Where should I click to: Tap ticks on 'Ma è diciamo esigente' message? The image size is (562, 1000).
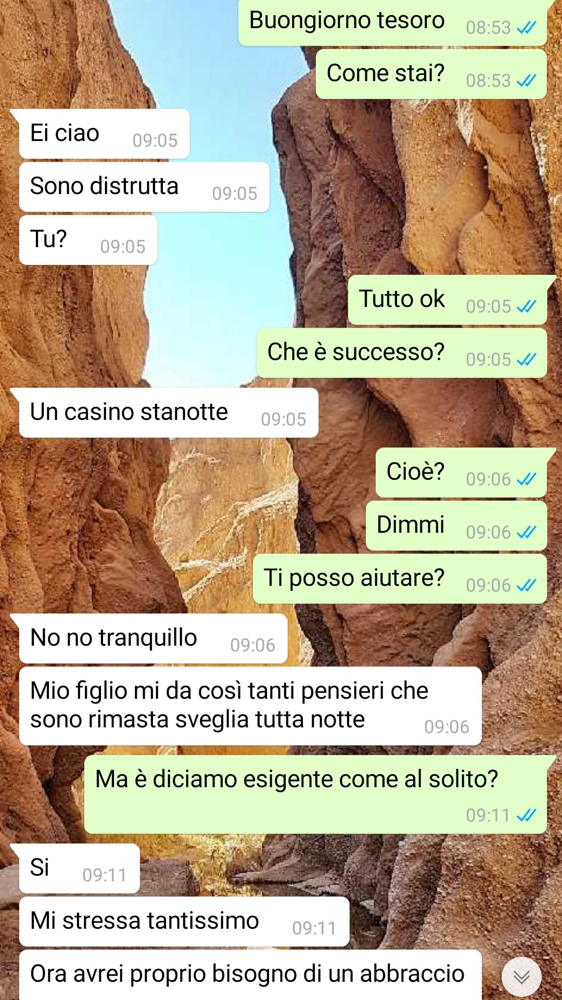[526, 815]
